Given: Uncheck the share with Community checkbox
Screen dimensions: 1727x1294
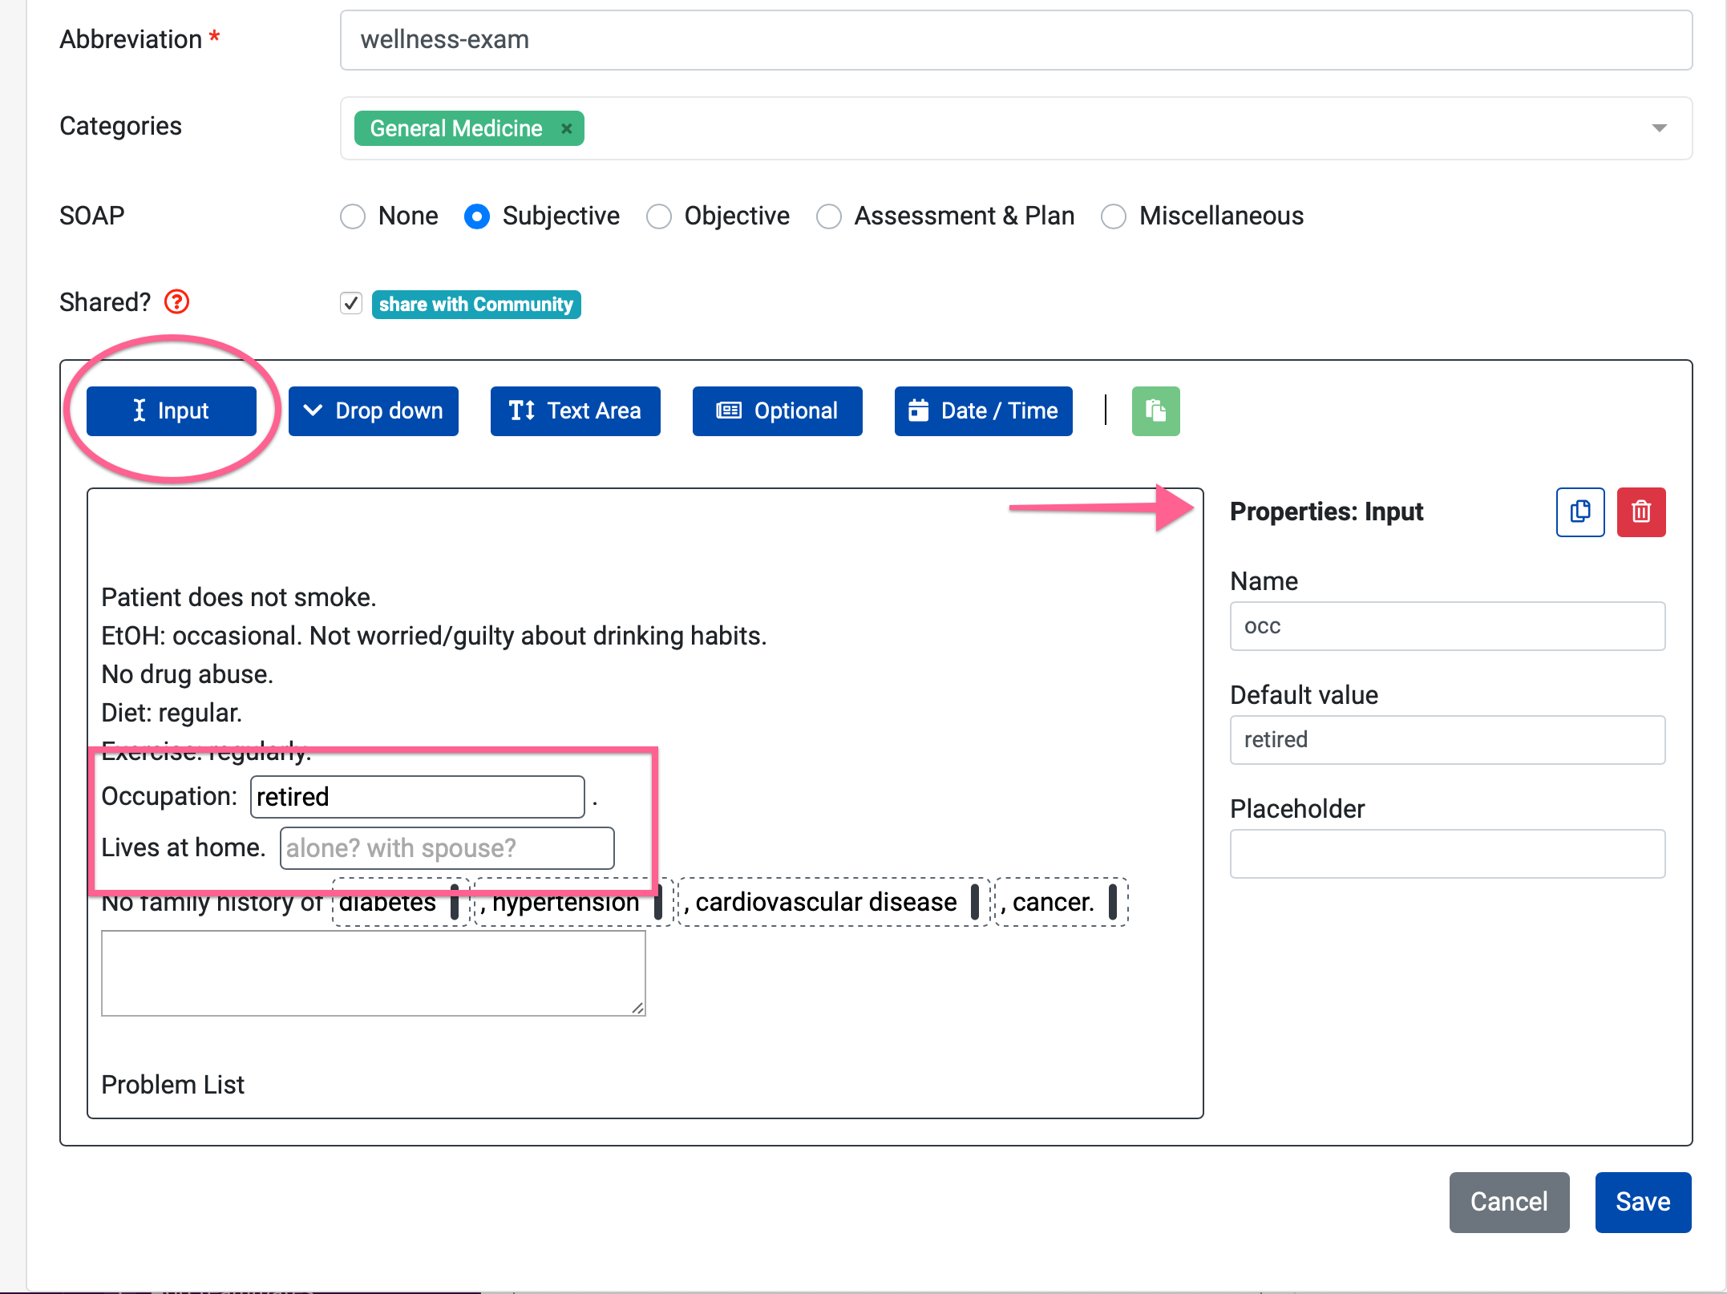Looking at the screenshot, I should [x=350, y=303].
